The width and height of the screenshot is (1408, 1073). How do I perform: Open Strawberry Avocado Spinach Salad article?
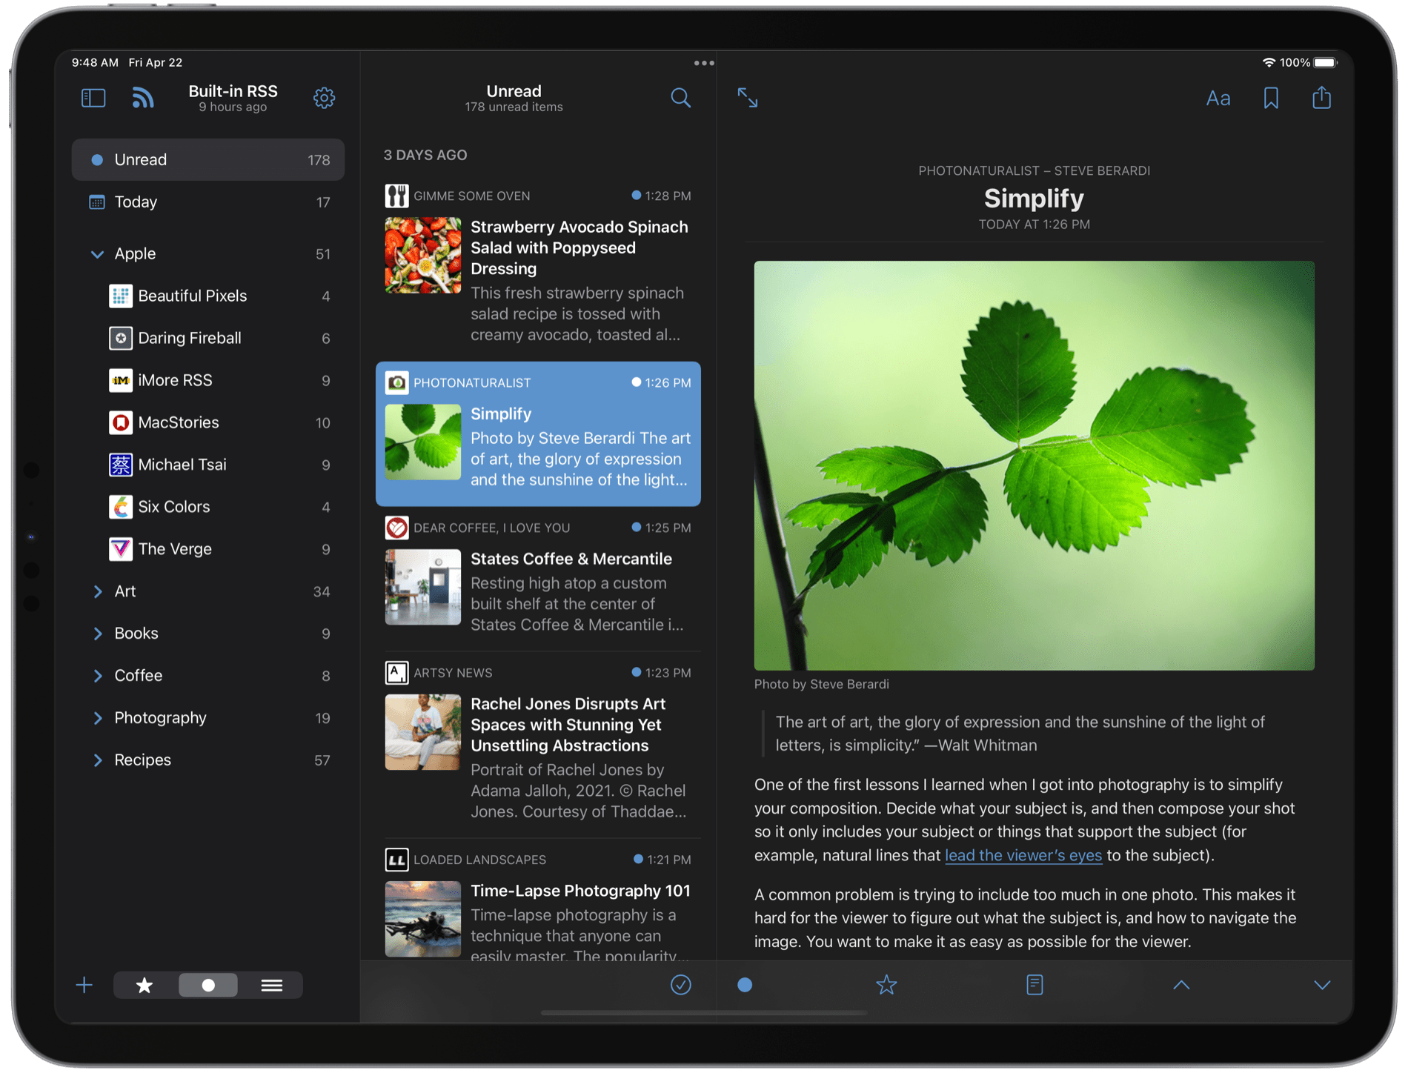tap(538, 265)
